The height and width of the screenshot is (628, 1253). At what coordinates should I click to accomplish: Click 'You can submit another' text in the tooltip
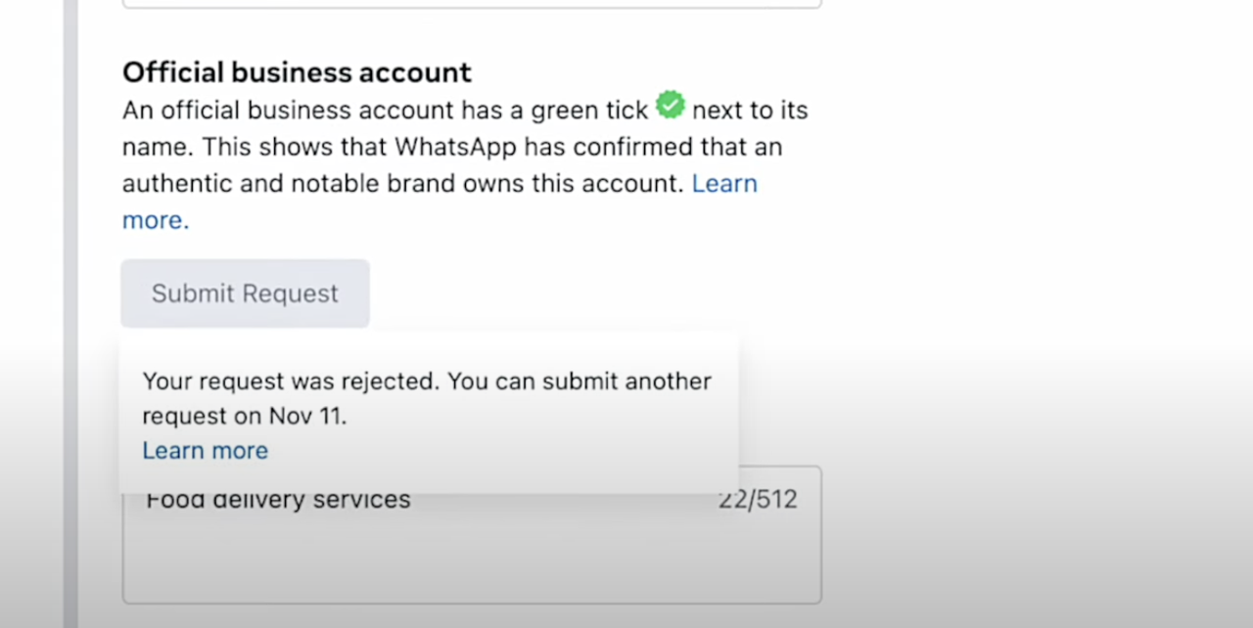580,381
